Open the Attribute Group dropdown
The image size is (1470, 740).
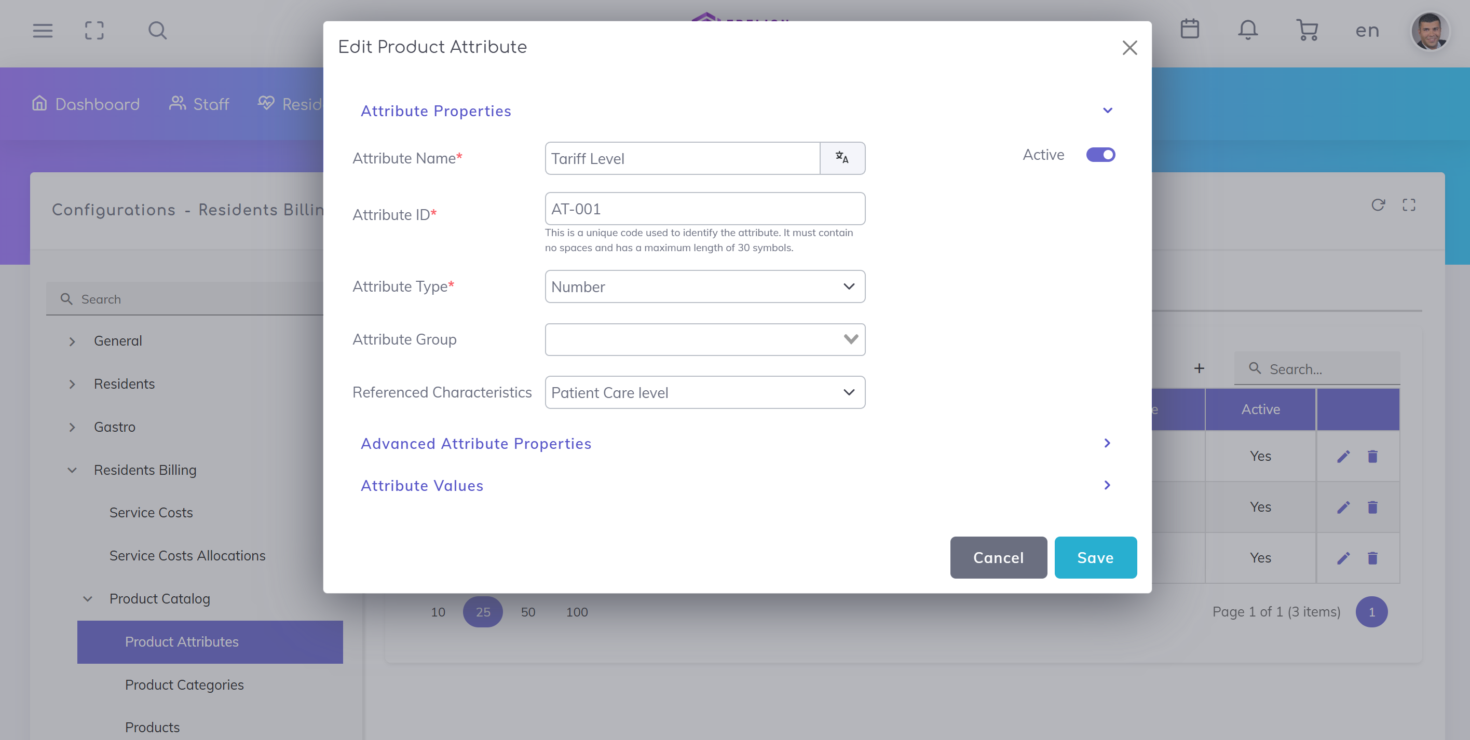[x=704, y=339]
